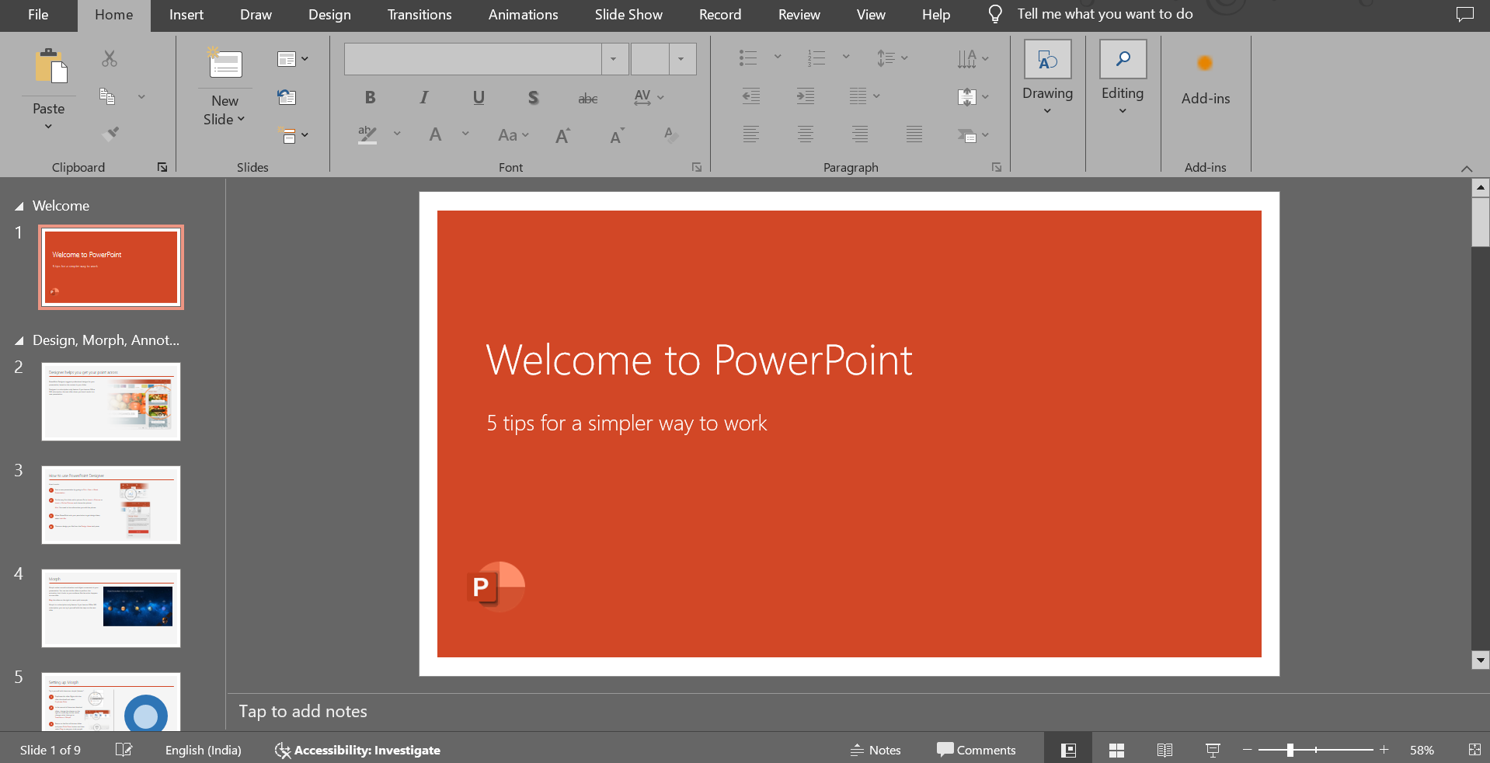
Task: Apply strikethrough formatting
Action: click(587, 97)
